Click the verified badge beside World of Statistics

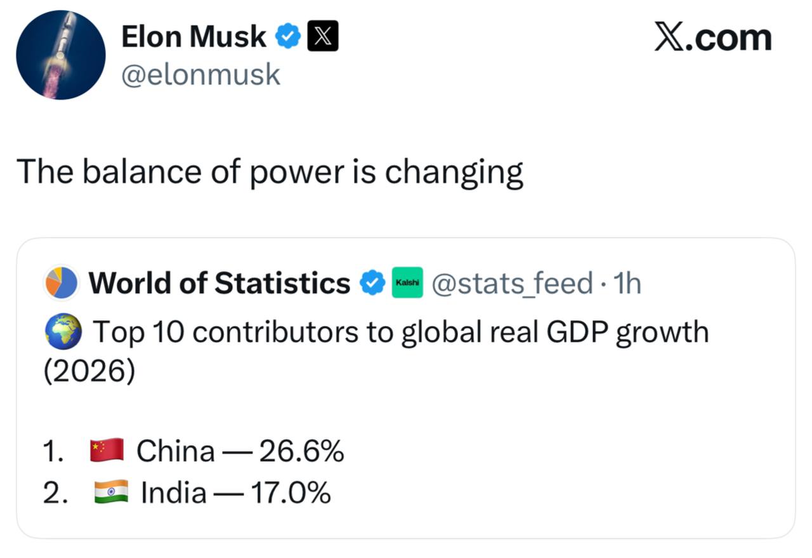tap(372, 283)
